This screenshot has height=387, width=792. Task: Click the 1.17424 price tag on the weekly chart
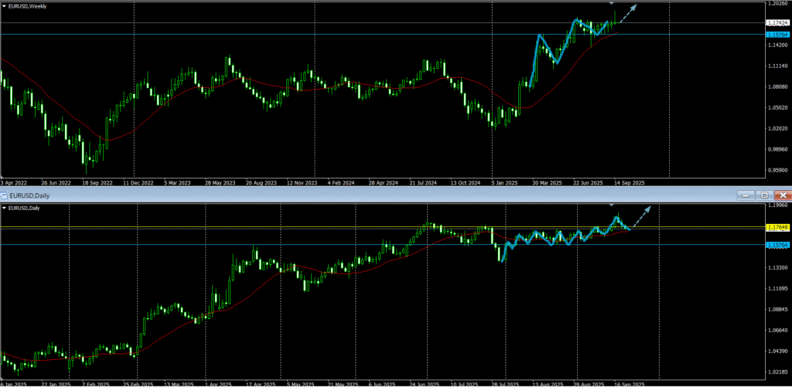click(x=776, y=23)
